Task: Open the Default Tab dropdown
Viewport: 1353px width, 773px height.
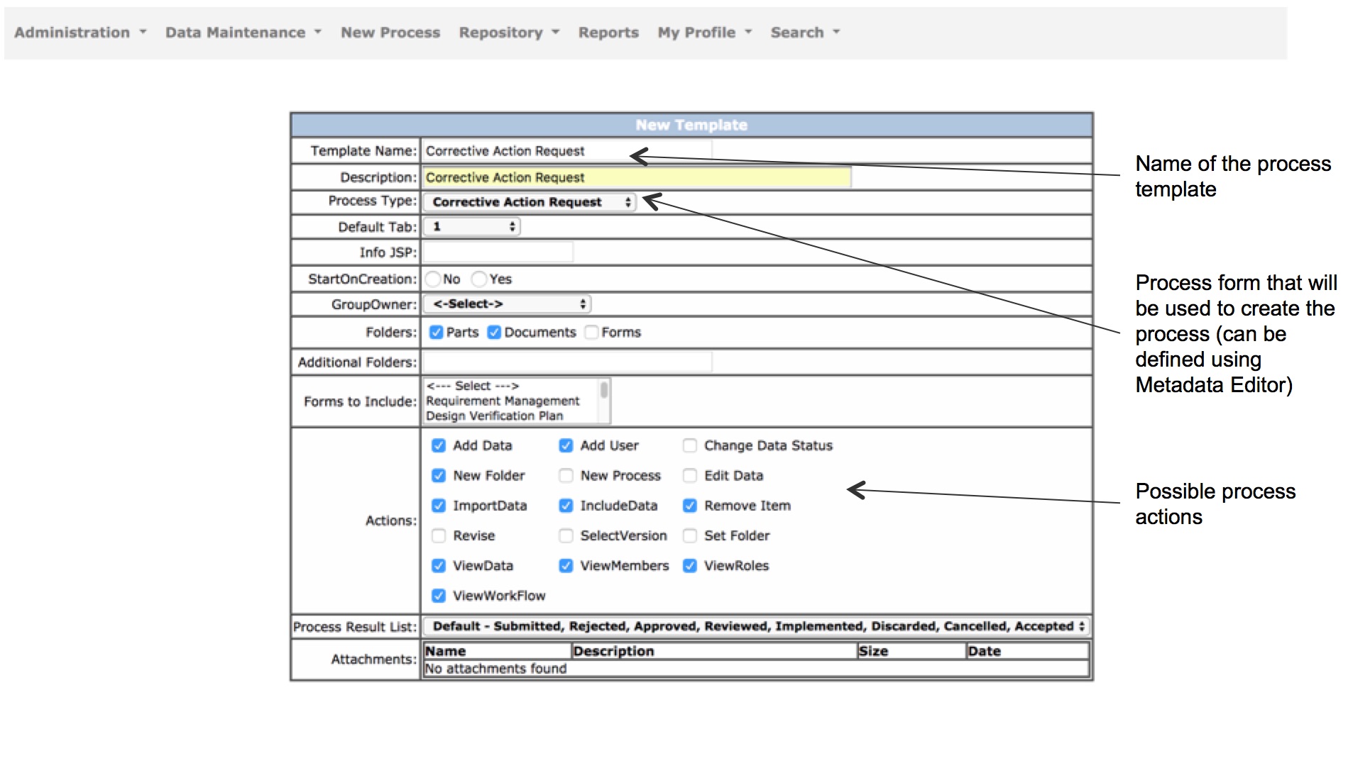Action: pos(471,226)
